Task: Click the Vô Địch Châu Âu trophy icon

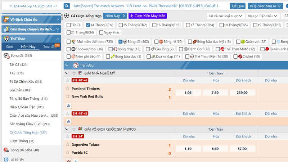Action: (x=6, y=19)
